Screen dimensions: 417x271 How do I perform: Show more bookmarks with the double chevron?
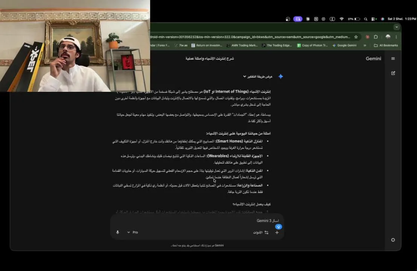coord(365,46)
